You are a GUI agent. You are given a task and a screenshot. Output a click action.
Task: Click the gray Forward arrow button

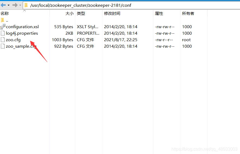[15, 5]
